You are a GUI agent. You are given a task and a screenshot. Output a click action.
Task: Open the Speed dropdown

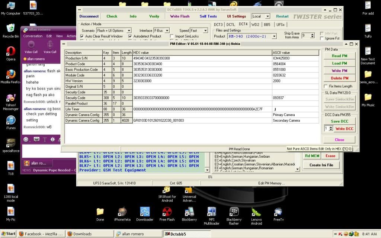click(205, 30)
